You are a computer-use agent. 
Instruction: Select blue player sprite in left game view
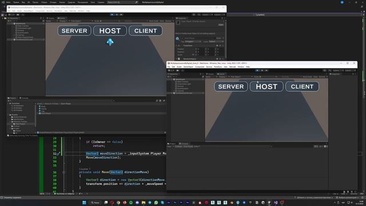click(x=110, y=42)
